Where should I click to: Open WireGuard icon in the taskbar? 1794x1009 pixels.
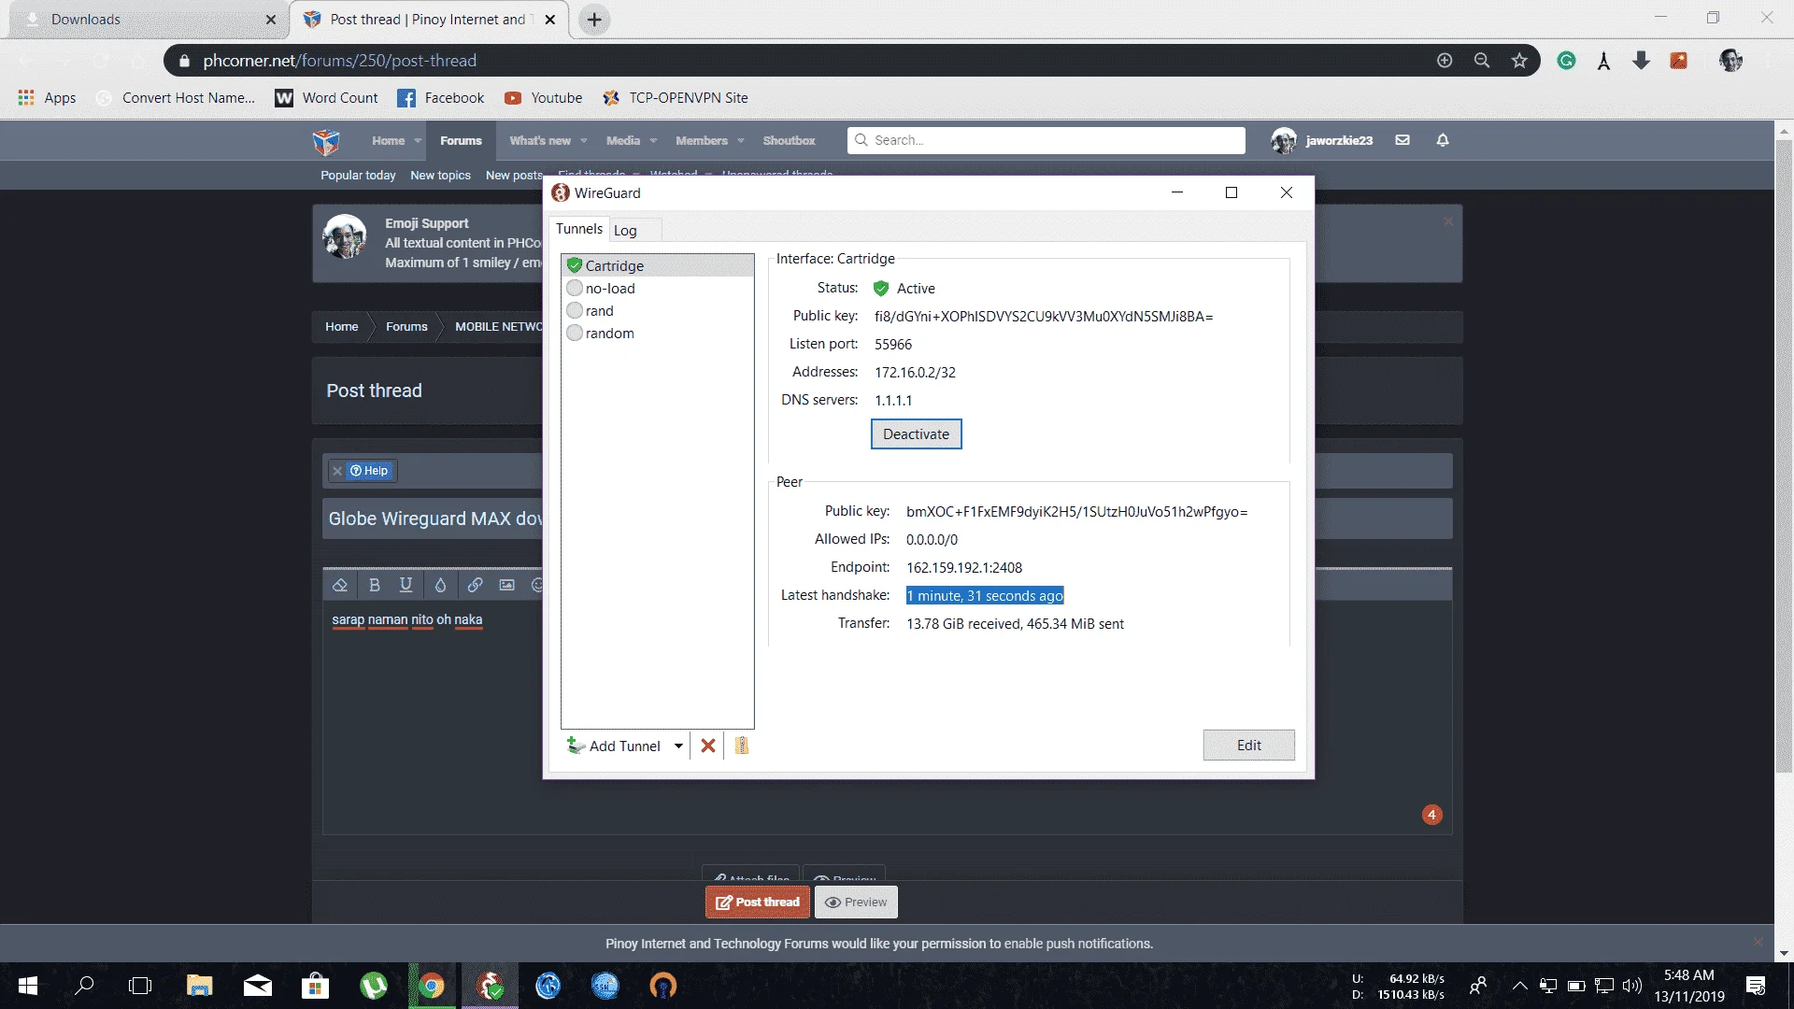point(490,986)
